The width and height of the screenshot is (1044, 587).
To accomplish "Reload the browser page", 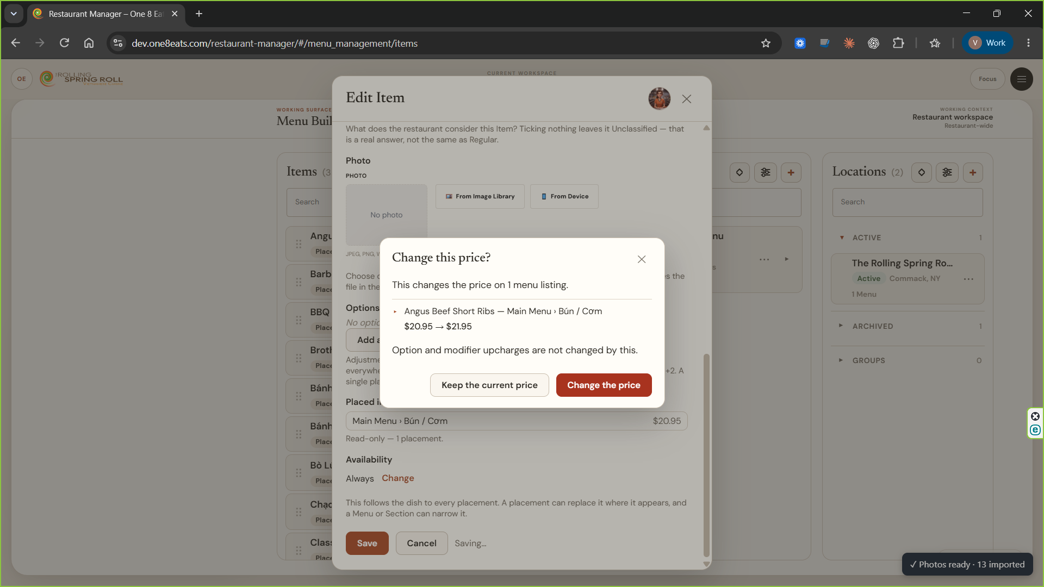I will (x=64, y=43).
